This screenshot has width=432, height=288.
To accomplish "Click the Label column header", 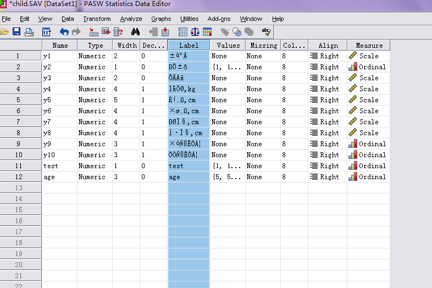I will point(189,46).
